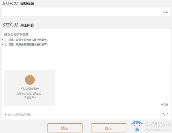Click the 点击添加图片 label text
The width and height of the screenshot is (172, 133).
(x=30, y=89)
